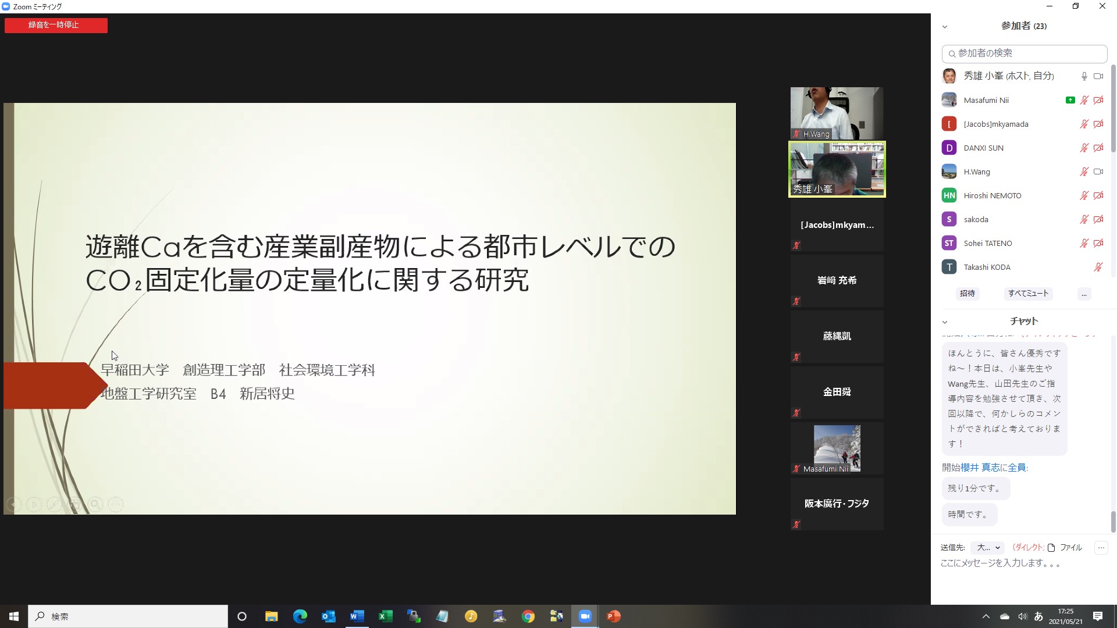
Task: Click the 招待 invite button
Action: point(967,294)
